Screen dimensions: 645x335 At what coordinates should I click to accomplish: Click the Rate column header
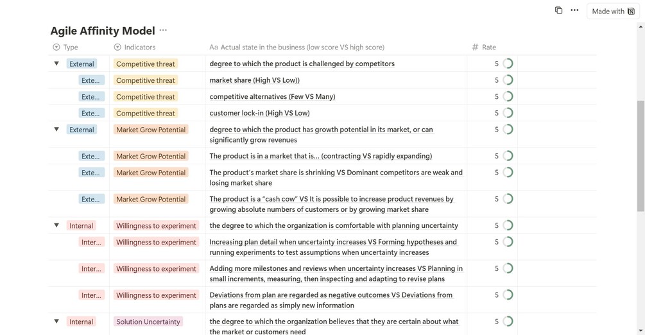[489, 47]
